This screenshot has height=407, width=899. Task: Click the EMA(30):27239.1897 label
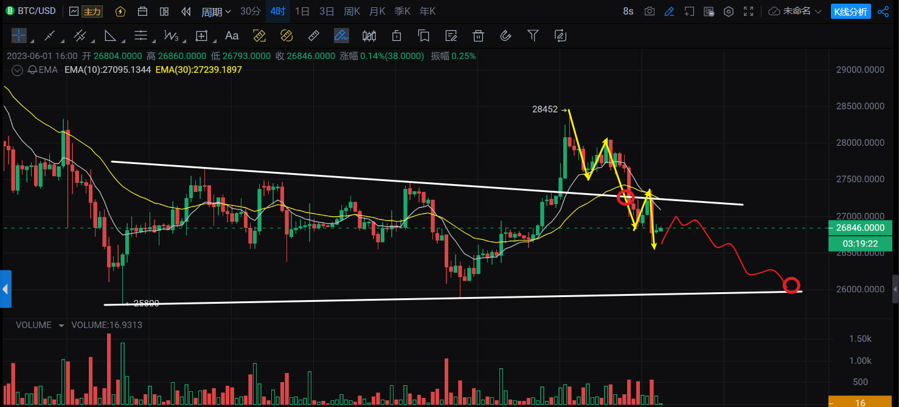click(x=198, y=70)
